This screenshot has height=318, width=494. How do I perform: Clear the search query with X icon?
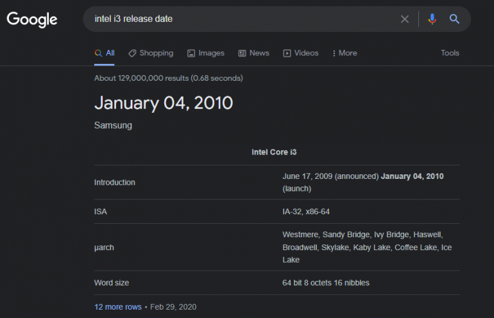click(x=405, y=19)
